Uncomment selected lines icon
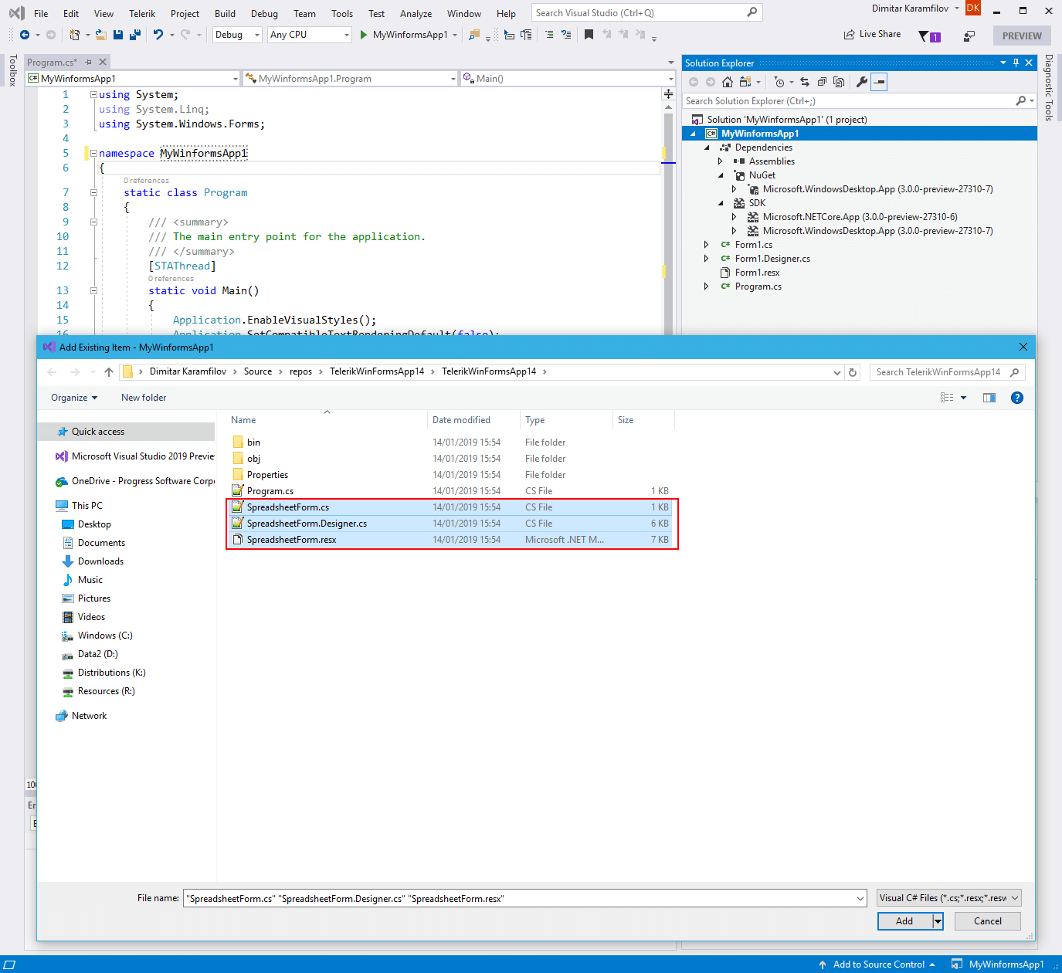Viewport: 1062px width, 973px height. click(x=566, y=35)
